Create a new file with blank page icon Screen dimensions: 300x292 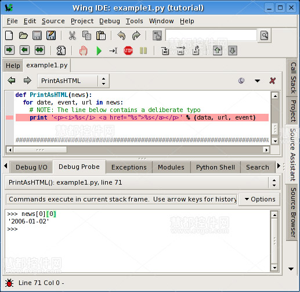click(x=9, y=35)
